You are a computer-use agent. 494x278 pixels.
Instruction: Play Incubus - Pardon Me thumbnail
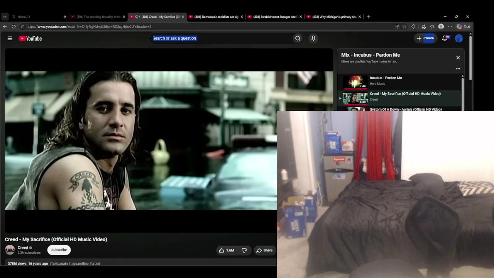(x=355, y=82)
